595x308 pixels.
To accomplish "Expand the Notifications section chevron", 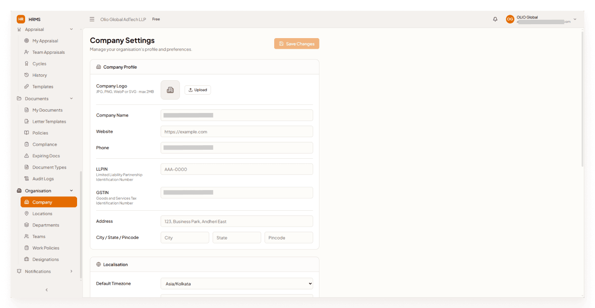I will [71, 271].
